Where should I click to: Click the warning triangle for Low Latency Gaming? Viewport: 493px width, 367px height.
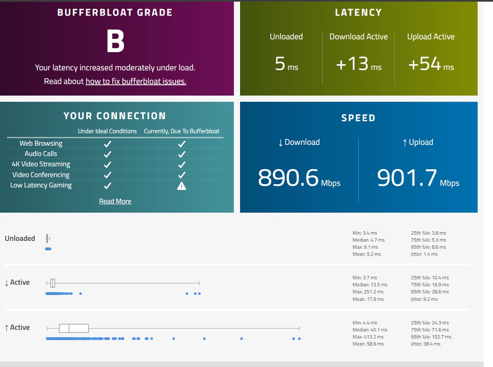pos(181,186)
